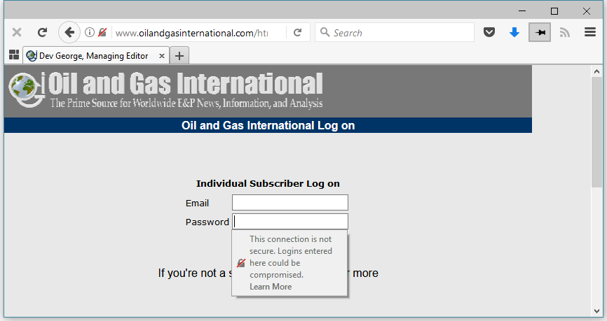Click the scrollbar up arrow

pos(596,71)
